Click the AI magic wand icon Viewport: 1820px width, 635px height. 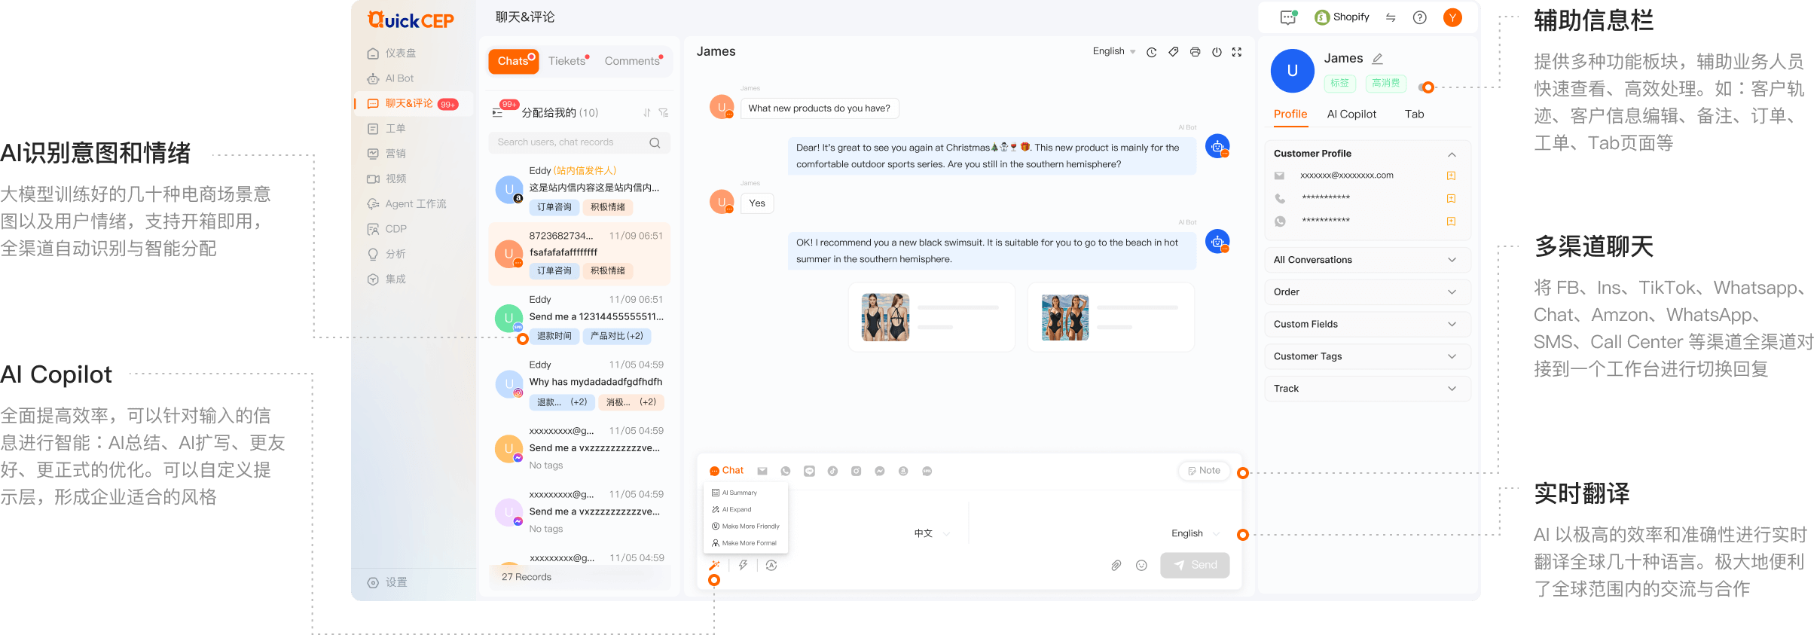714,565
